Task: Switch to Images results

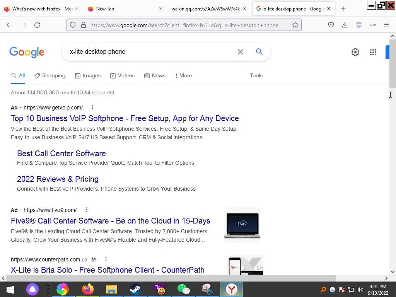Action: pos(88,75)
